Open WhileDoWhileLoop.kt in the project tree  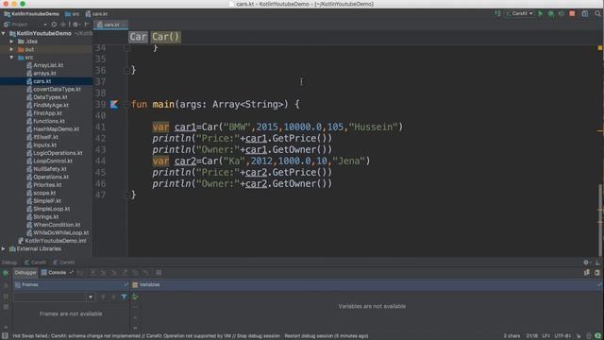click(60, 233)
